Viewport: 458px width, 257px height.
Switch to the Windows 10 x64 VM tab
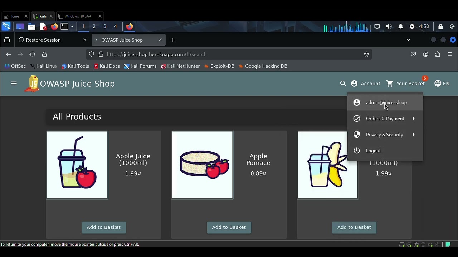point(80,16)
